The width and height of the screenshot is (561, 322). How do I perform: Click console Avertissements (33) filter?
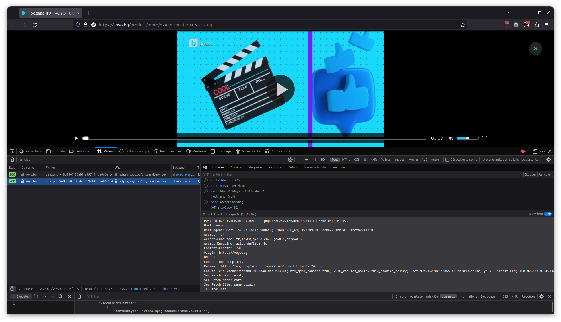[x=424, y=296]
